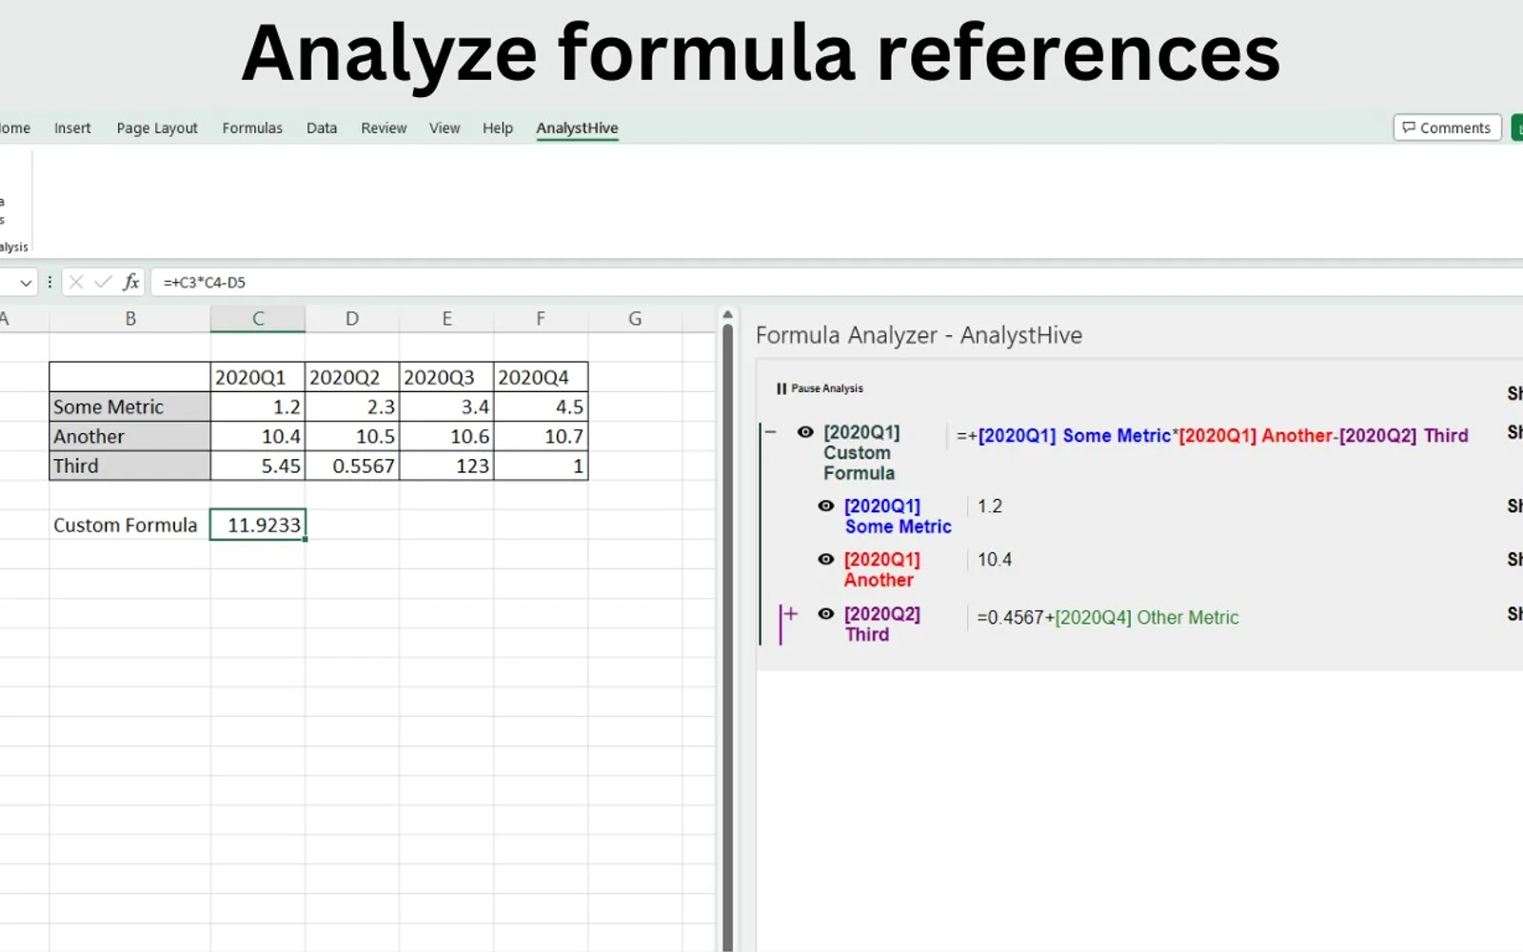
Task: Toggle eye for [2020Q2] Third
Action: (826, 614)
